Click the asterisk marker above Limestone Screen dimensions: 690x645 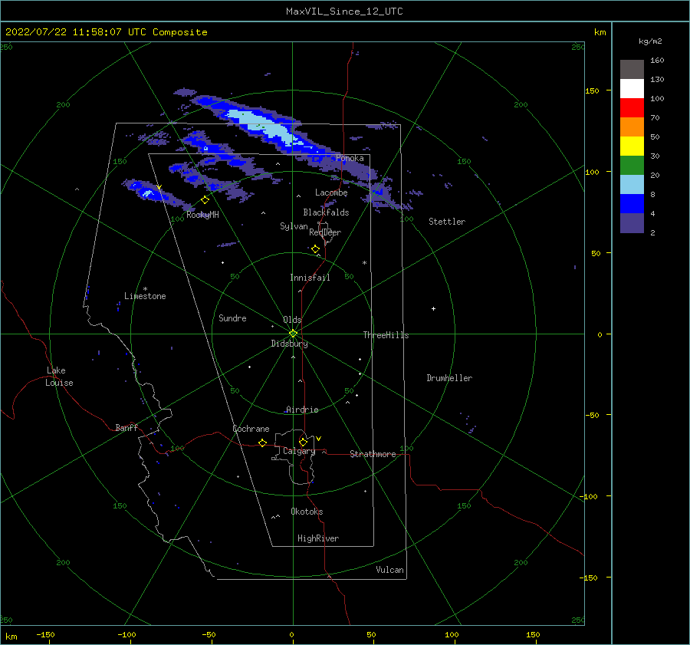click(145, 289)
